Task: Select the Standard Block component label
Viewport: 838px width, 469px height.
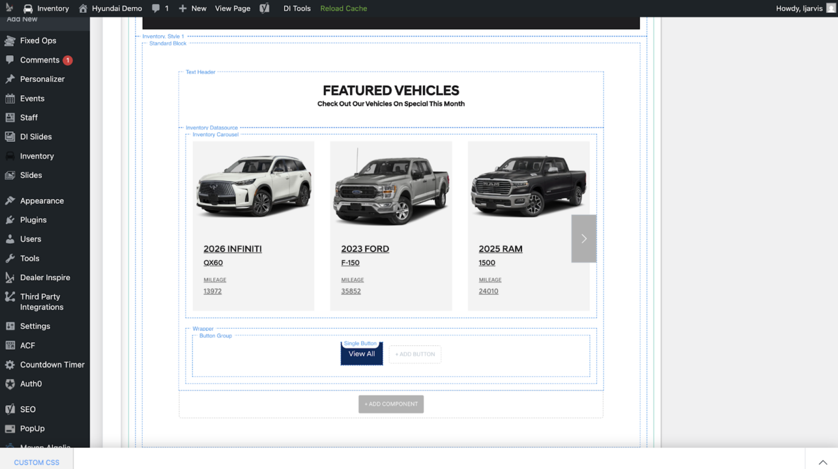Action: click(x=168, y=43)
